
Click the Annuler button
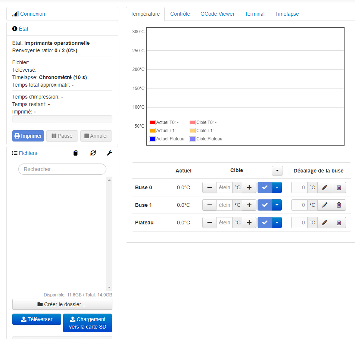coord(96,136)
